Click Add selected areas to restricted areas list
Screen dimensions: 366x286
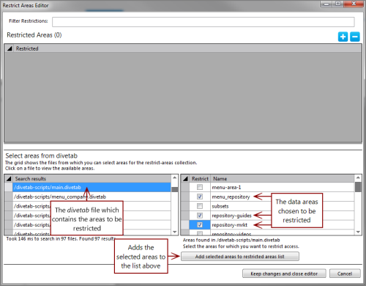[240, 257]
